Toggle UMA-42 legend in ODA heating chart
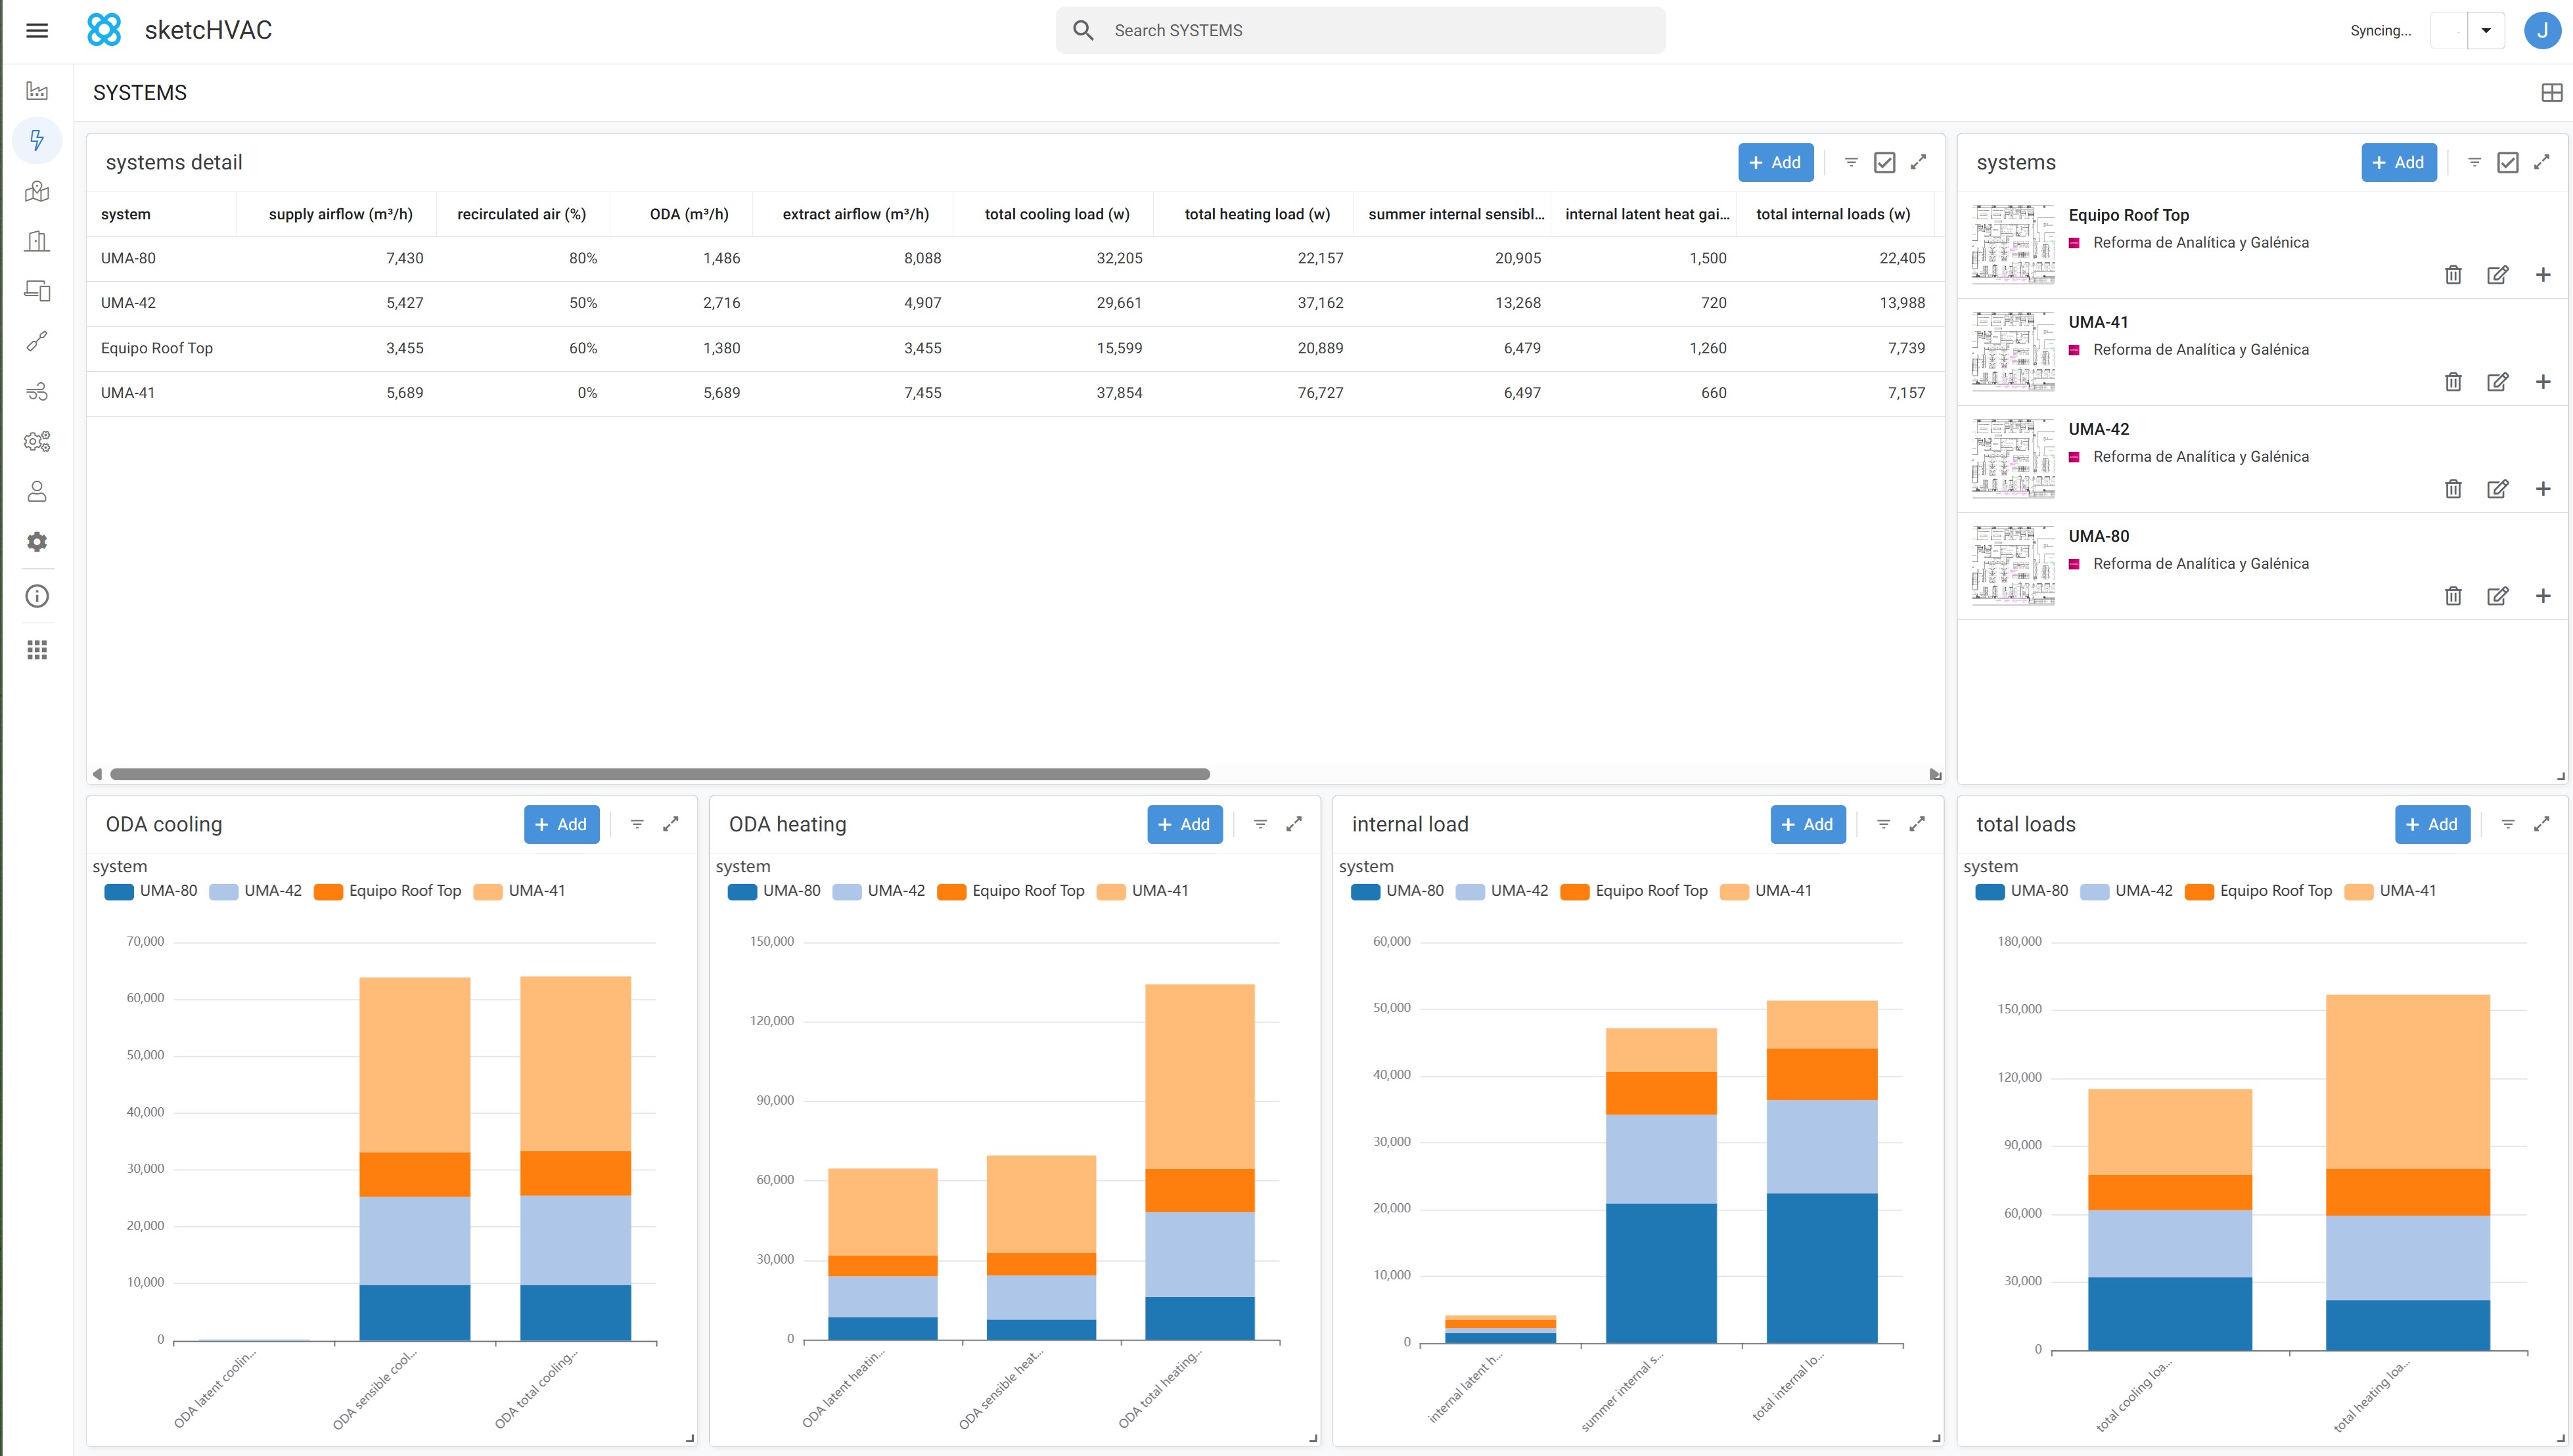The image size is (2573, 1456). 878,891
